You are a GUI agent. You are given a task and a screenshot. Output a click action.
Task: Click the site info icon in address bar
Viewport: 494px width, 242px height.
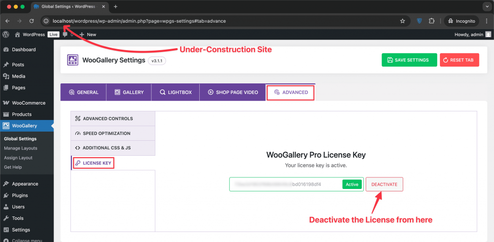tap(46, 21)
